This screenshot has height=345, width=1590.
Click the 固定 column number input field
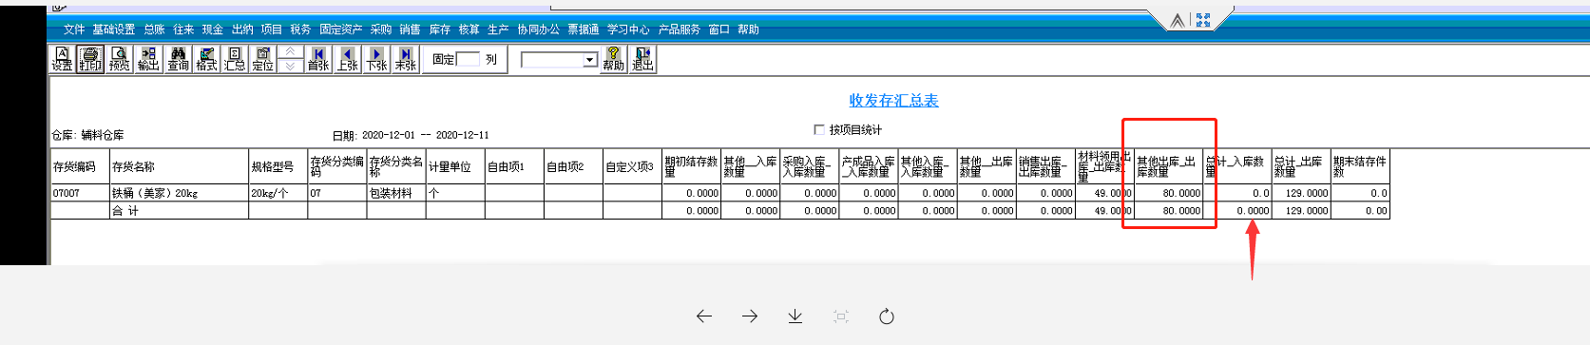pos(468,59)
